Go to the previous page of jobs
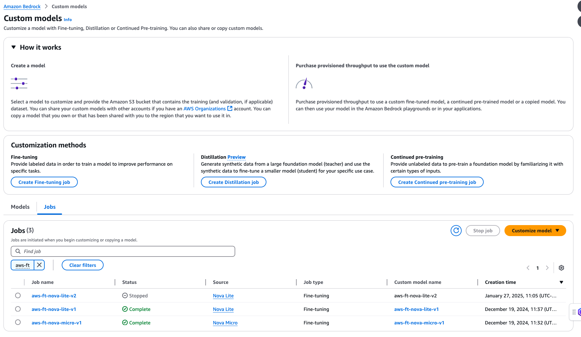The width and height of the screenshot is (581, 337). pos(528,268)
